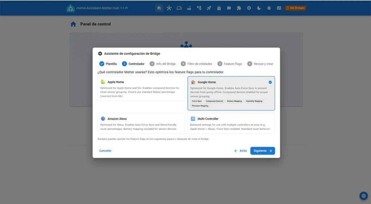The image size is (371, 204).
Task: Click the blue house icon beside Panel de control
Action: point(73,24)
